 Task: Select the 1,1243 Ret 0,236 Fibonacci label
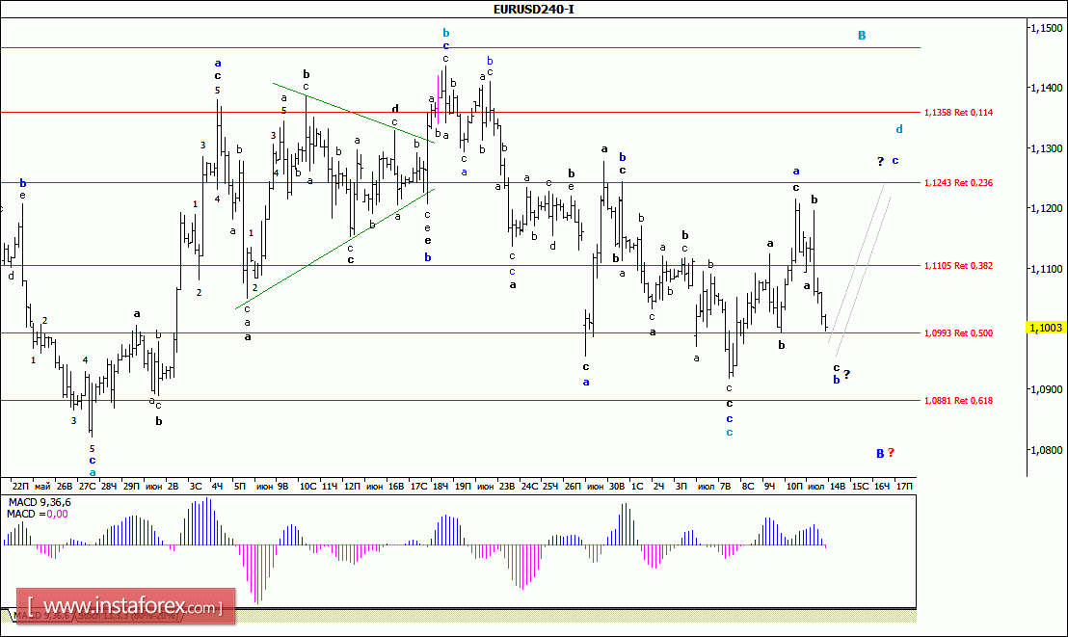point(958,182)
